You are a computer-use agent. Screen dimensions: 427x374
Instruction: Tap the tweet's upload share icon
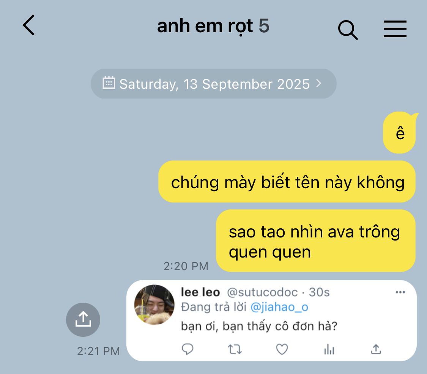376,349
